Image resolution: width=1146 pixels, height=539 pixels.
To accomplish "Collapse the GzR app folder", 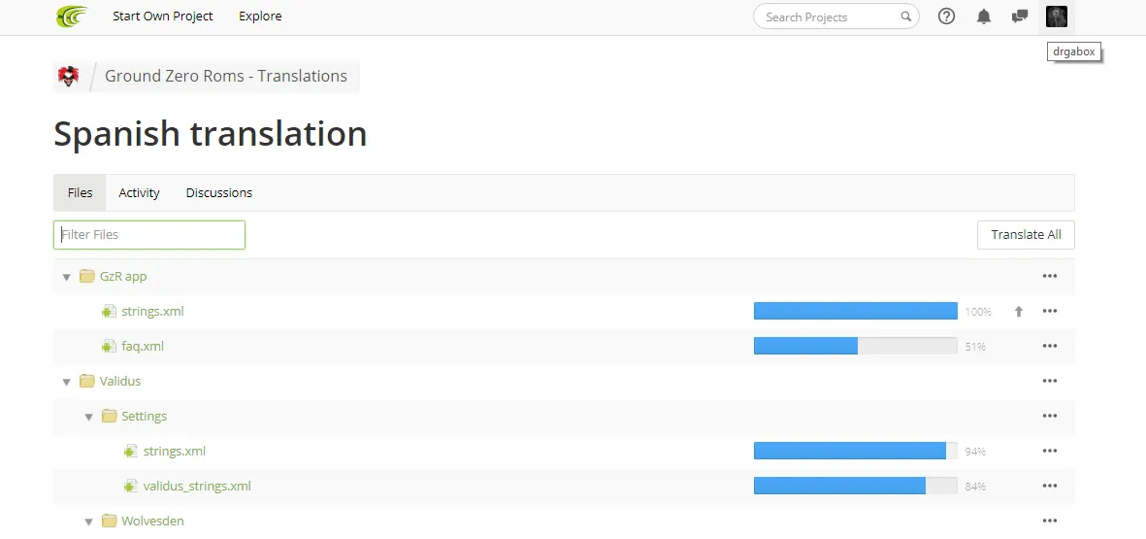I will pyautogui.click(x=67, y=277).
